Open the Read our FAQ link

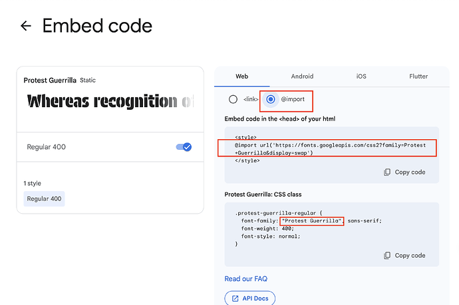(246, 278)
